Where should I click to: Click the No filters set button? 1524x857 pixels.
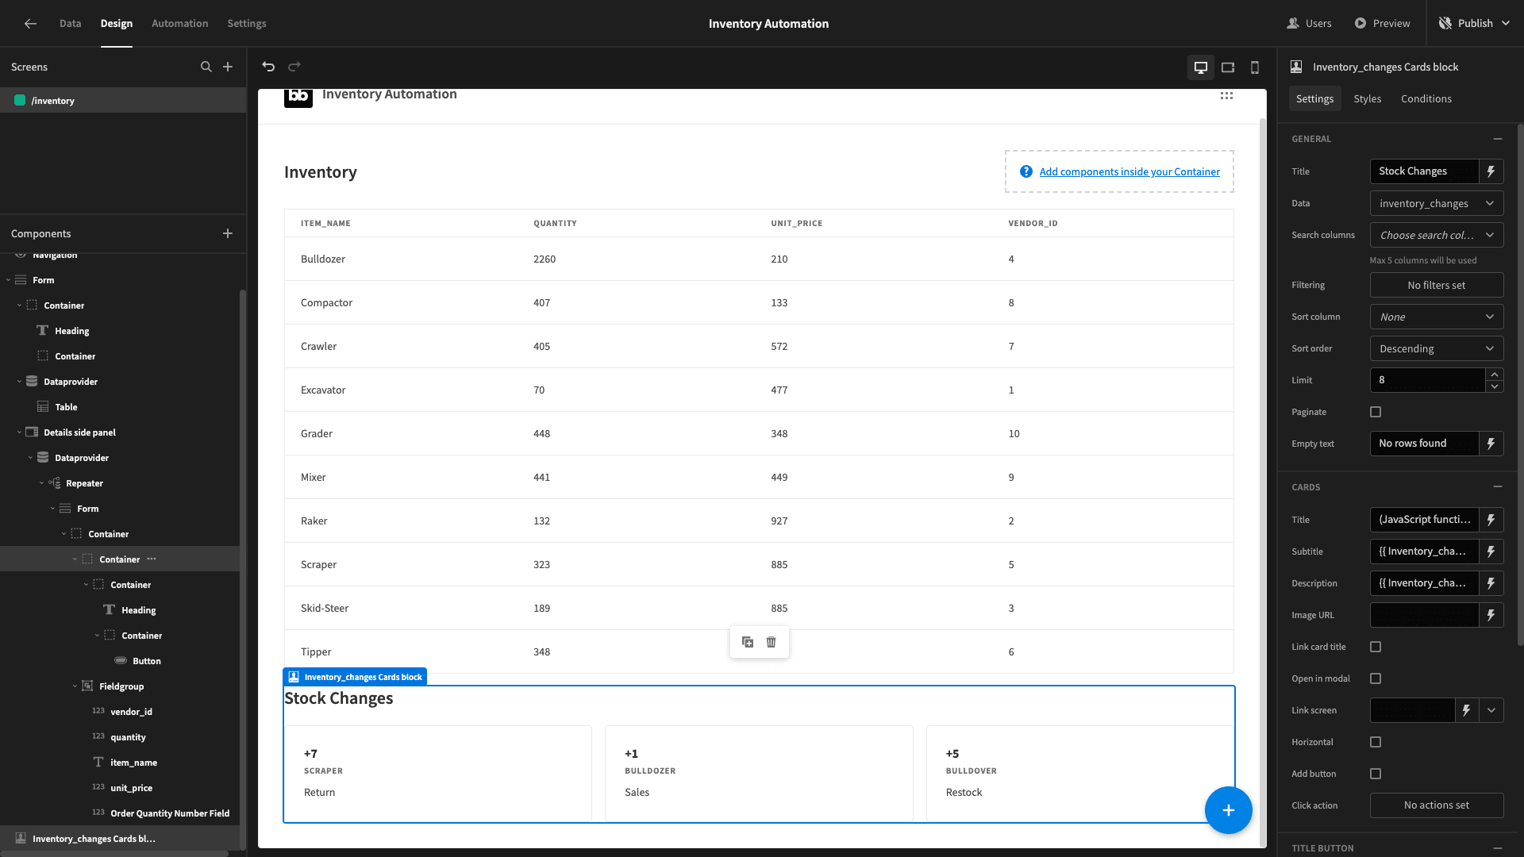[x=1437, y=285]
